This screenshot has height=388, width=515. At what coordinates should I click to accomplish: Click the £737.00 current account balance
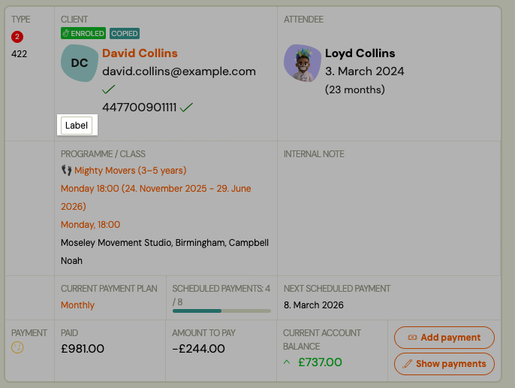[x=320, y=362]
